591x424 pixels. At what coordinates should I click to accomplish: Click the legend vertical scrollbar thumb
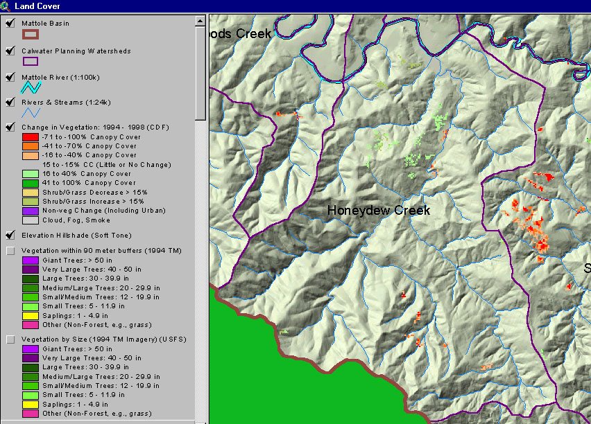tap(200, 73)
